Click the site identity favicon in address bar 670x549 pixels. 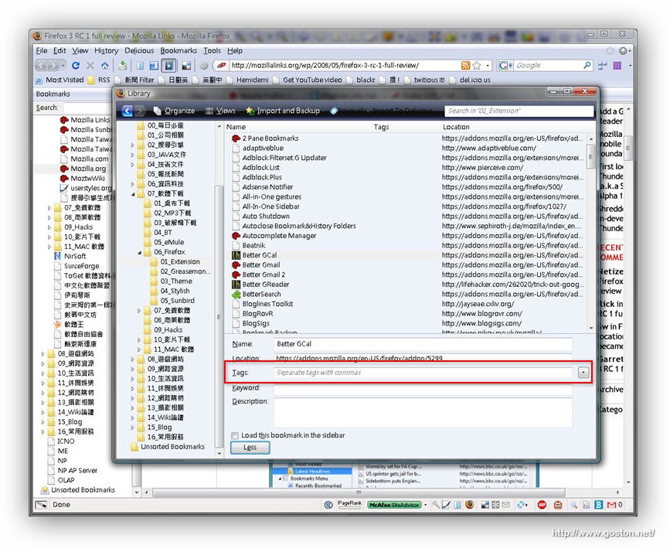point(221,66)
